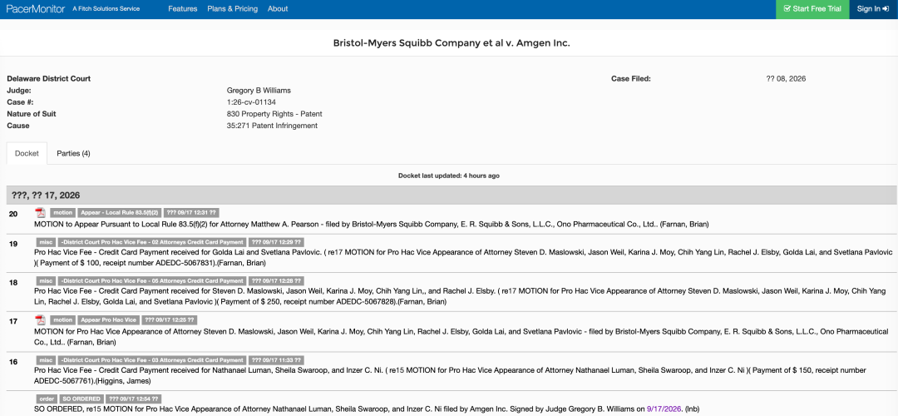898x416 pixels.
Task: Switch to the Parties (4) tab
Action: tap(73, 154)
